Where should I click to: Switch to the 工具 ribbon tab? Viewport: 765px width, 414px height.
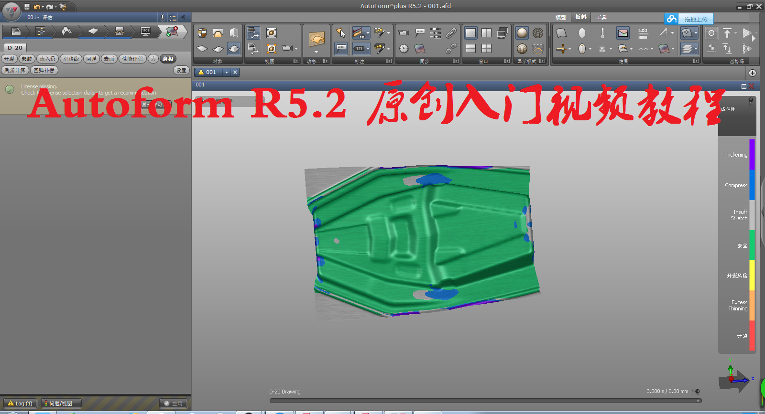[x=601, y=17]
